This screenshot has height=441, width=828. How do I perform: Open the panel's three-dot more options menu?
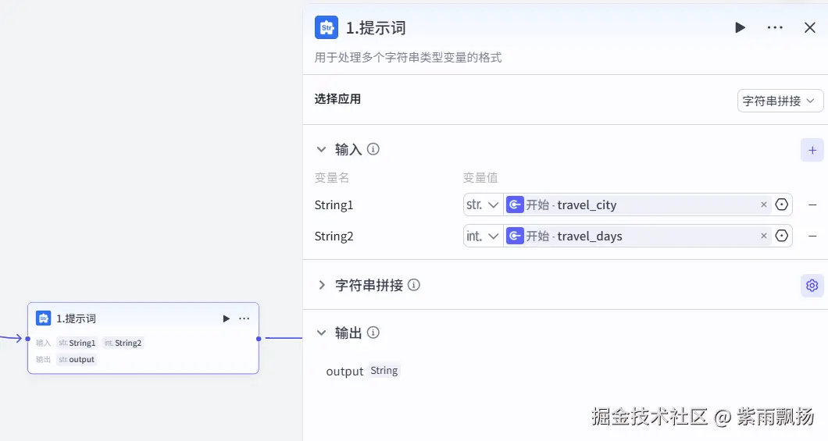click(x=775, y=28)
